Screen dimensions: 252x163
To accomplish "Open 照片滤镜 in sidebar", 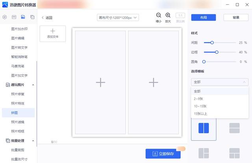I will (18, 122).
